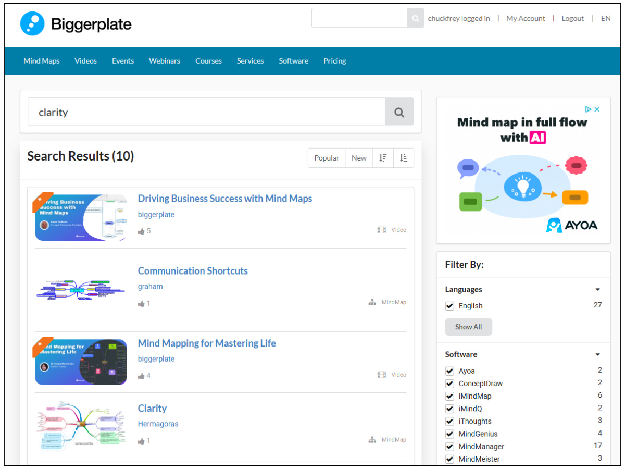The width and height of the screenshot is (625, 469).
Task: Click the header search magnifier button
Action: [x=415, y=18]
